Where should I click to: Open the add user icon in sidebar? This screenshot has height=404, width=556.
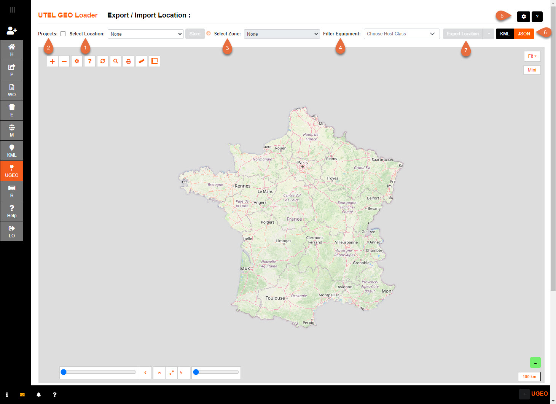(12, 30)
